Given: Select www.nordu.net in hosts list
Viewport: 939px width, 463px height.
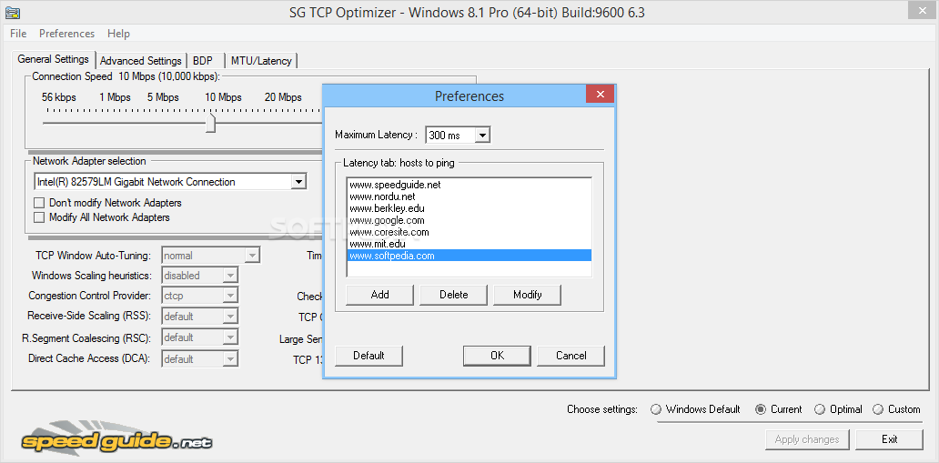Looking at the screenshot, I should click(x=469, y=196).
